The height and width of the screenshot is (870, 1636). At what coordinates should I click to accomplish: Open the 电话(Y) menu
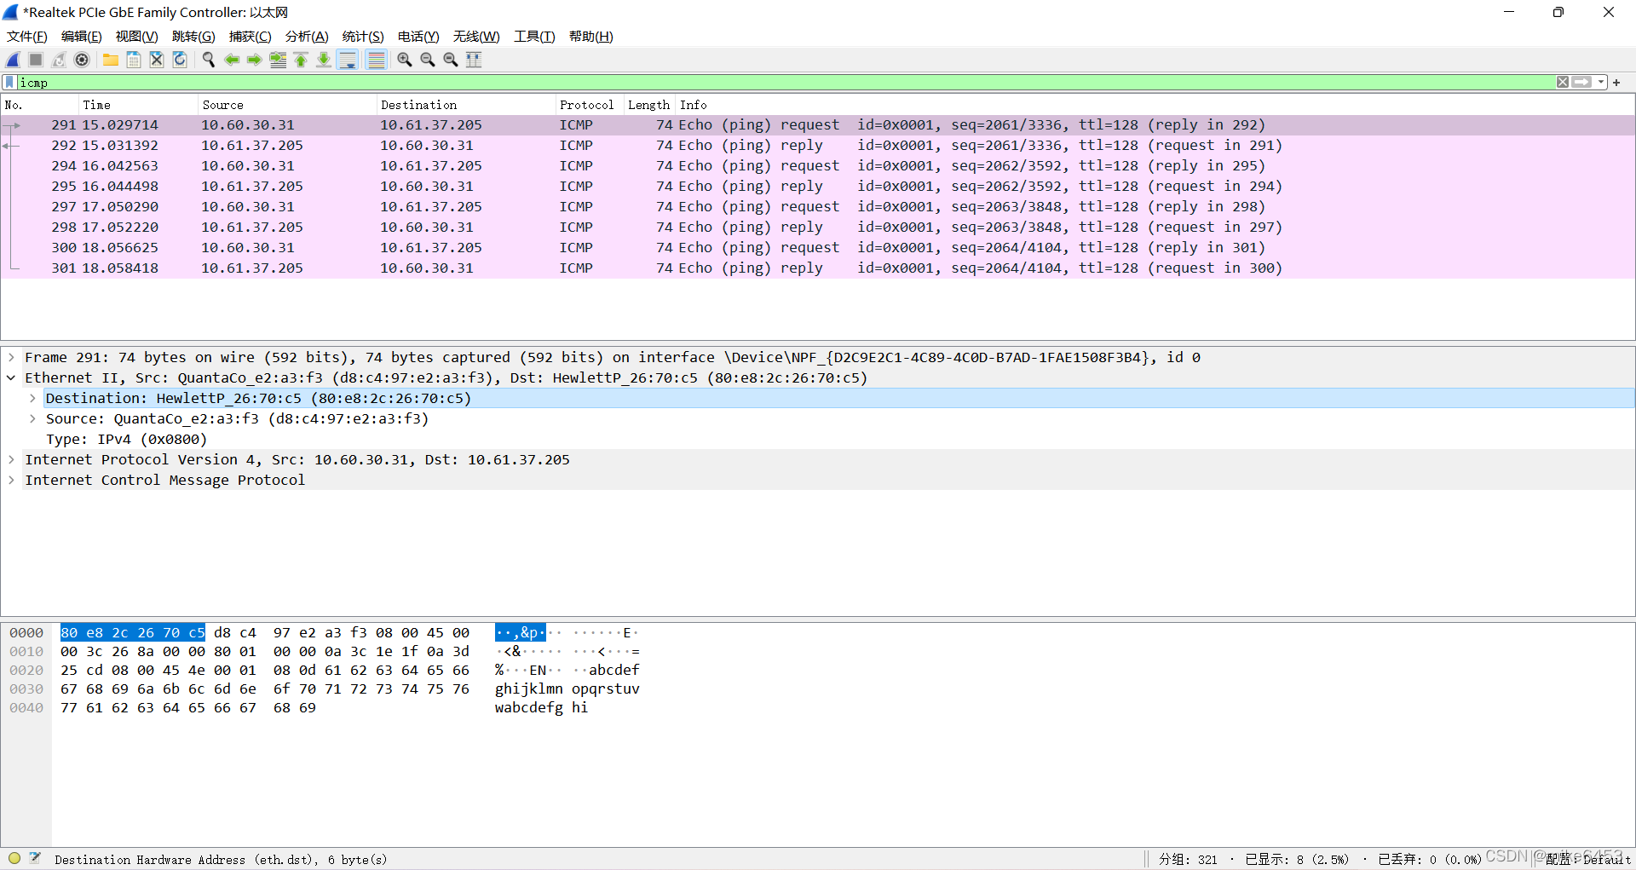pyautogui.click(x=418, y=37)
